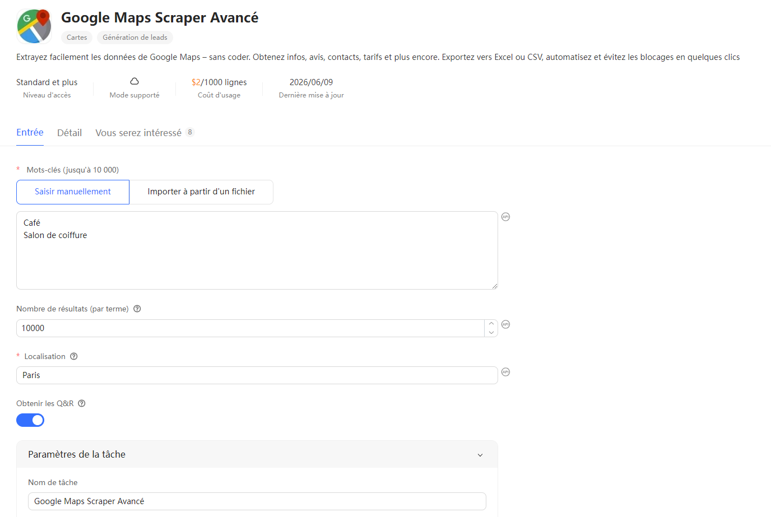Click the Mots-clés (jusqu'à 10 000) label
The image size is (771, 517).
pyautogui.click(x=73, y=170)
